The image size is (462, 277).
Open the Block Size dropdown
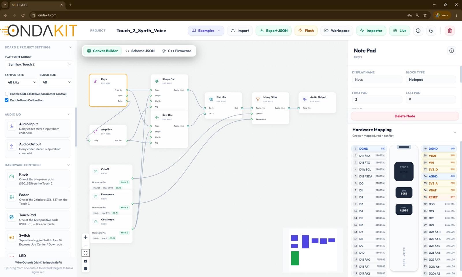coord(56,82)
